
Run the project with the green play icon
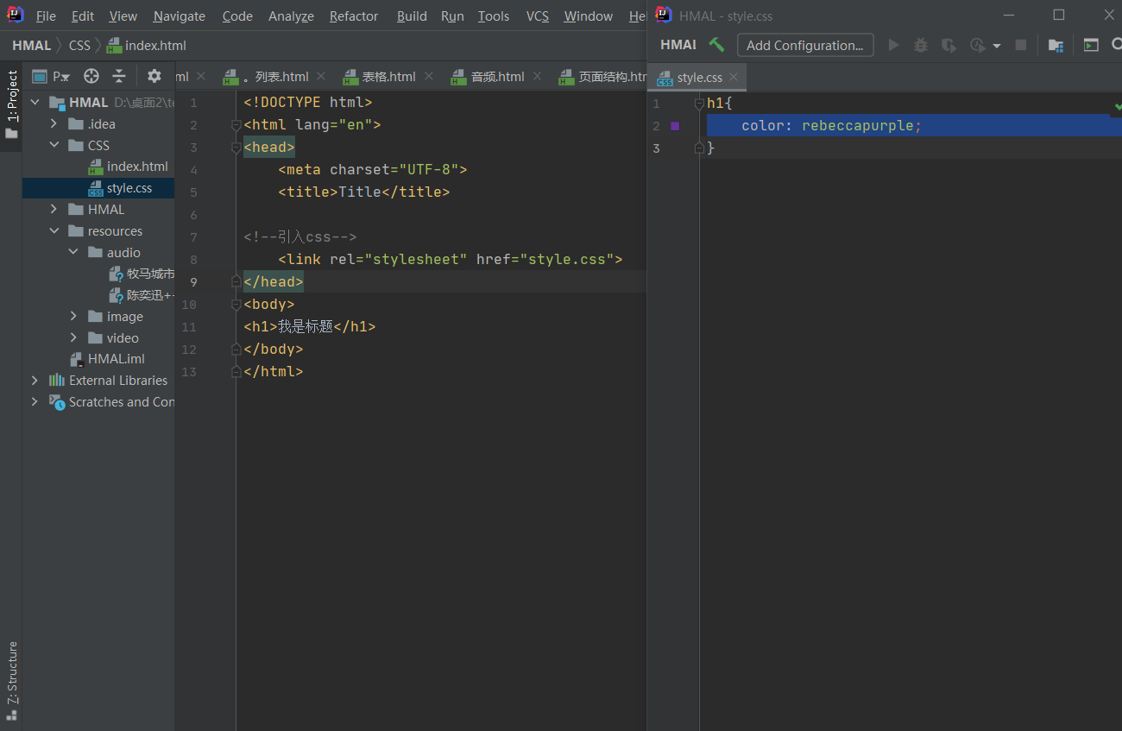pyautogui.click(x=894, y=45)
